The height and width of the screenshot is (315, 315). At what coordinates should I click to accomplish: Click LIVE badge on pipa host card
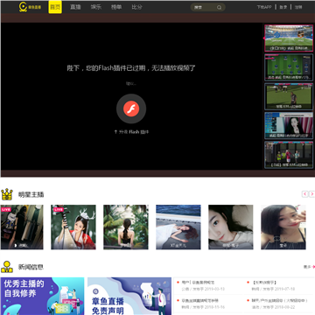(x=58, y=209)
